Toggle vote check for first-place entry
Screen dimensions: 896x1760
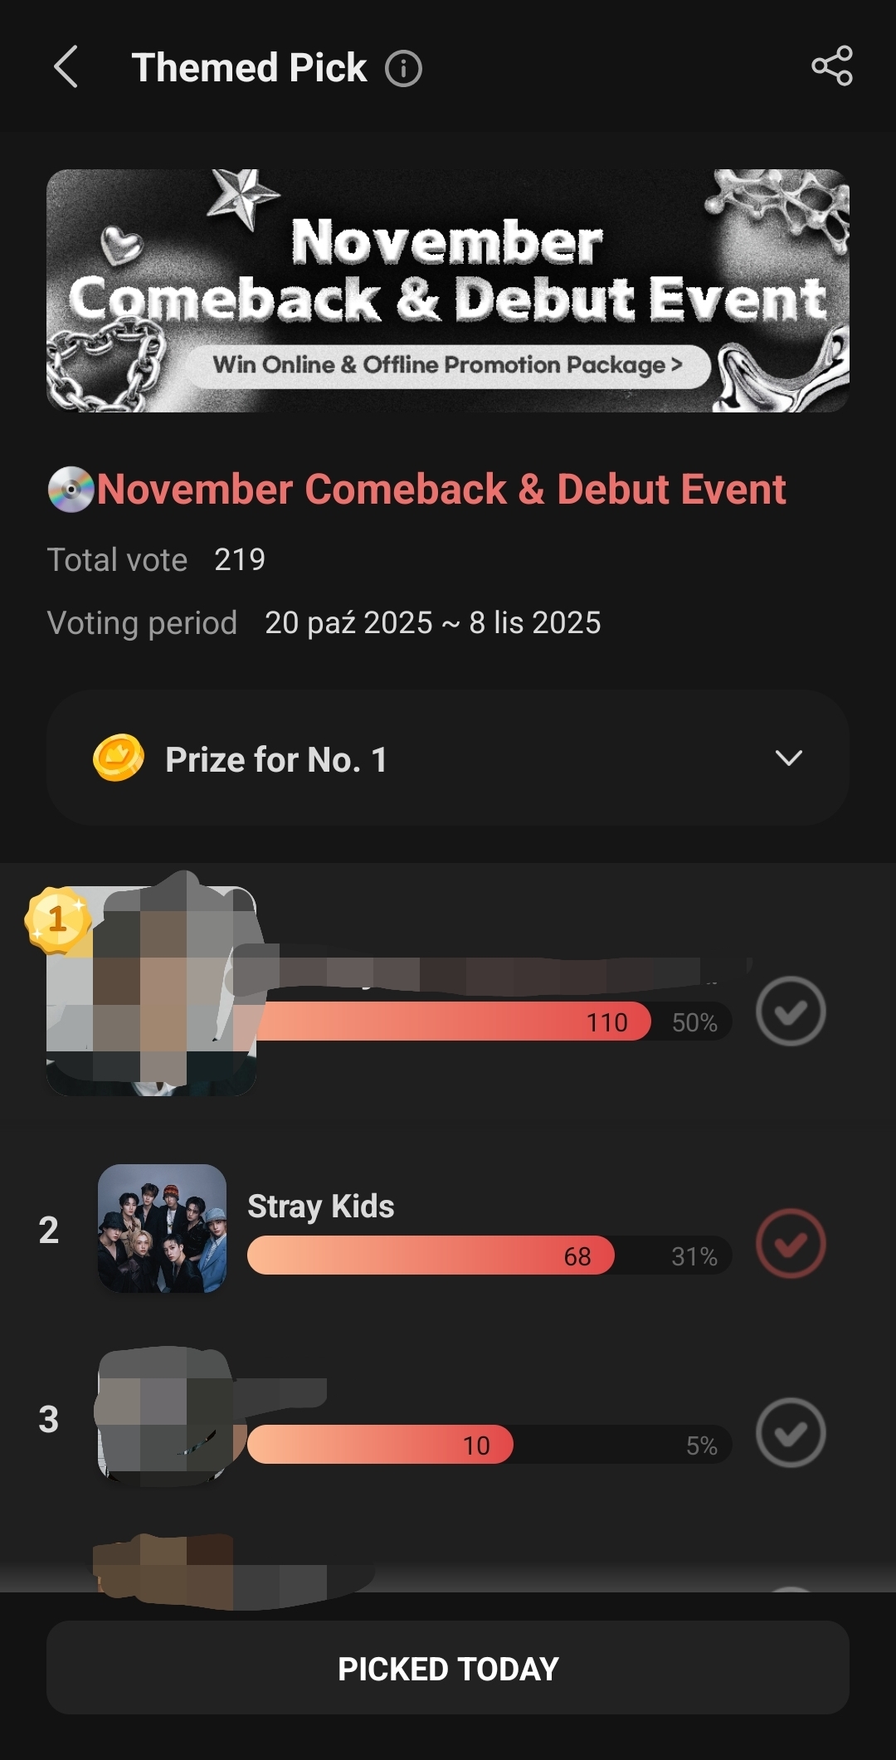pos(790,1011)
